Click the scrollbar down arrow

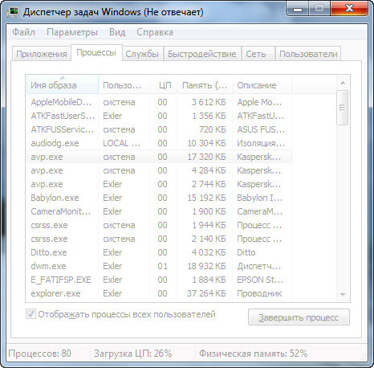click(343, 295)
